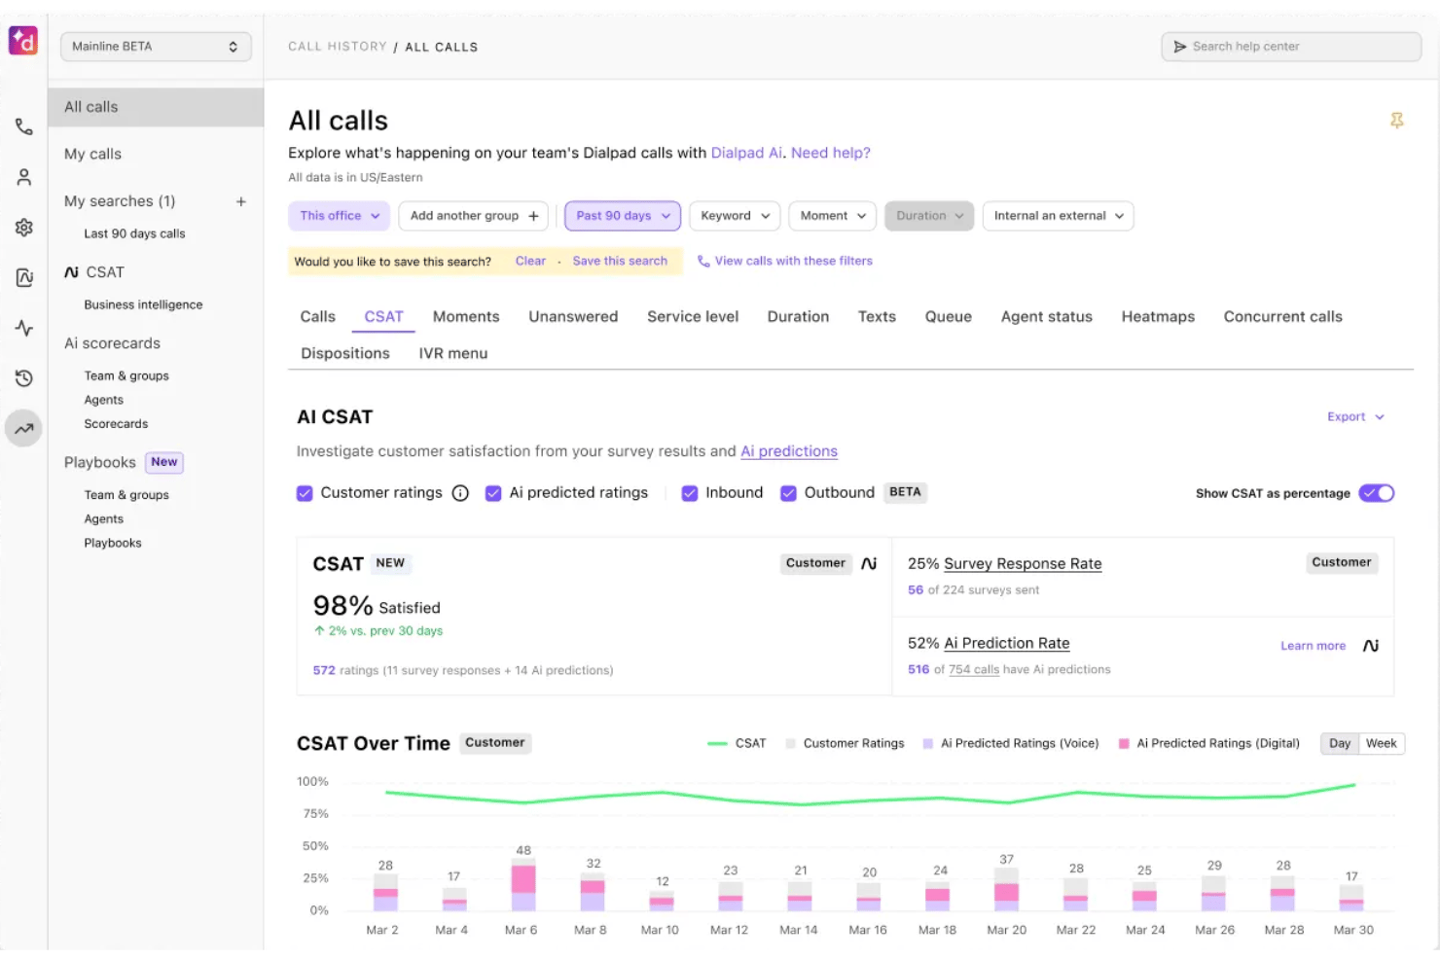Open the contacts person sidebar icon
This screenshot has height=960, width=1440.
click(x=24, y=177)
